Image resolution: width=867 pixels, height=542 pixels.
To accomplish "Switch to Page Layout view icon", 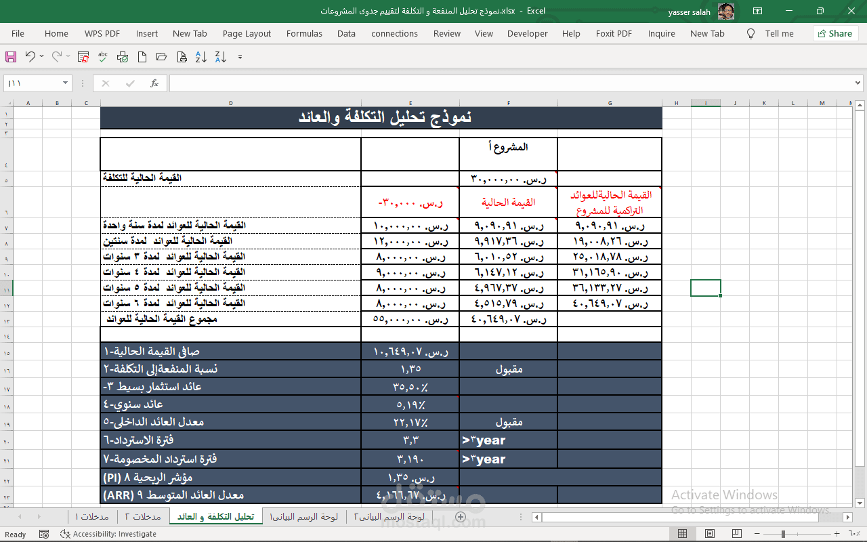I will (x=709, y=534).
